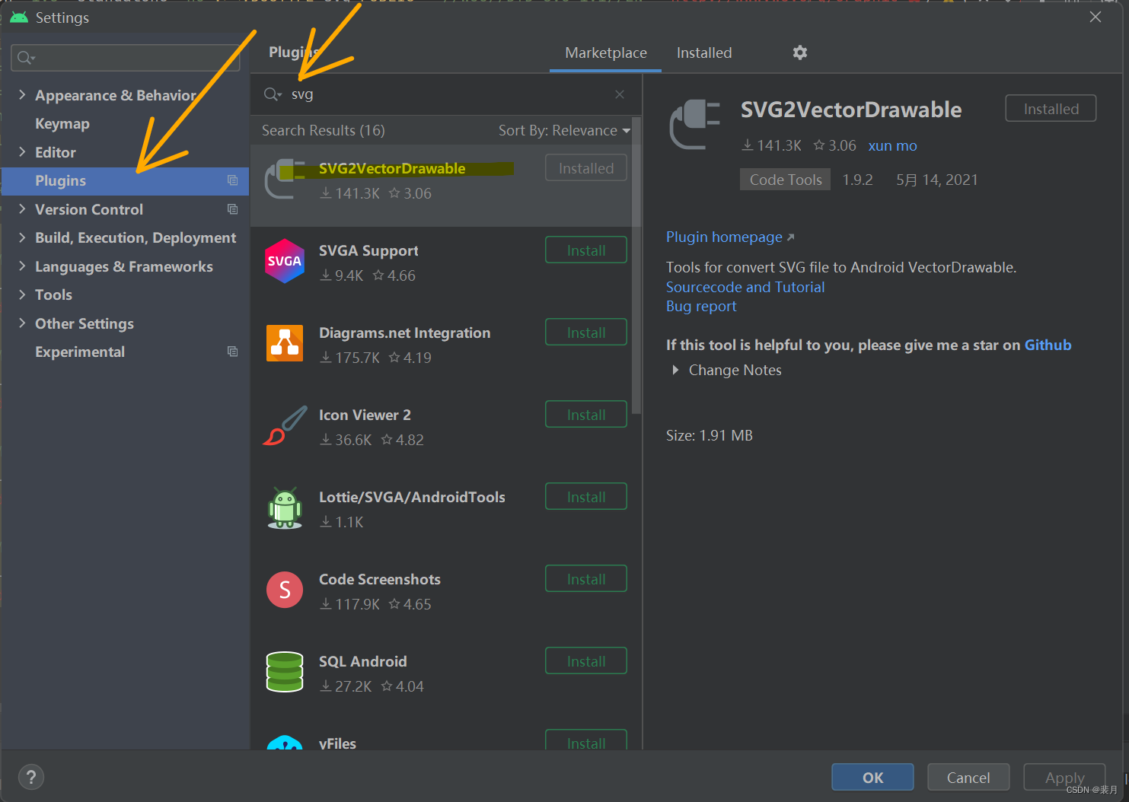Install the Lottie/SVGA/AndroidTools plugin
Image resolution: width=1129 pixels, height=802 pixels.
click(x=586, y=497)
